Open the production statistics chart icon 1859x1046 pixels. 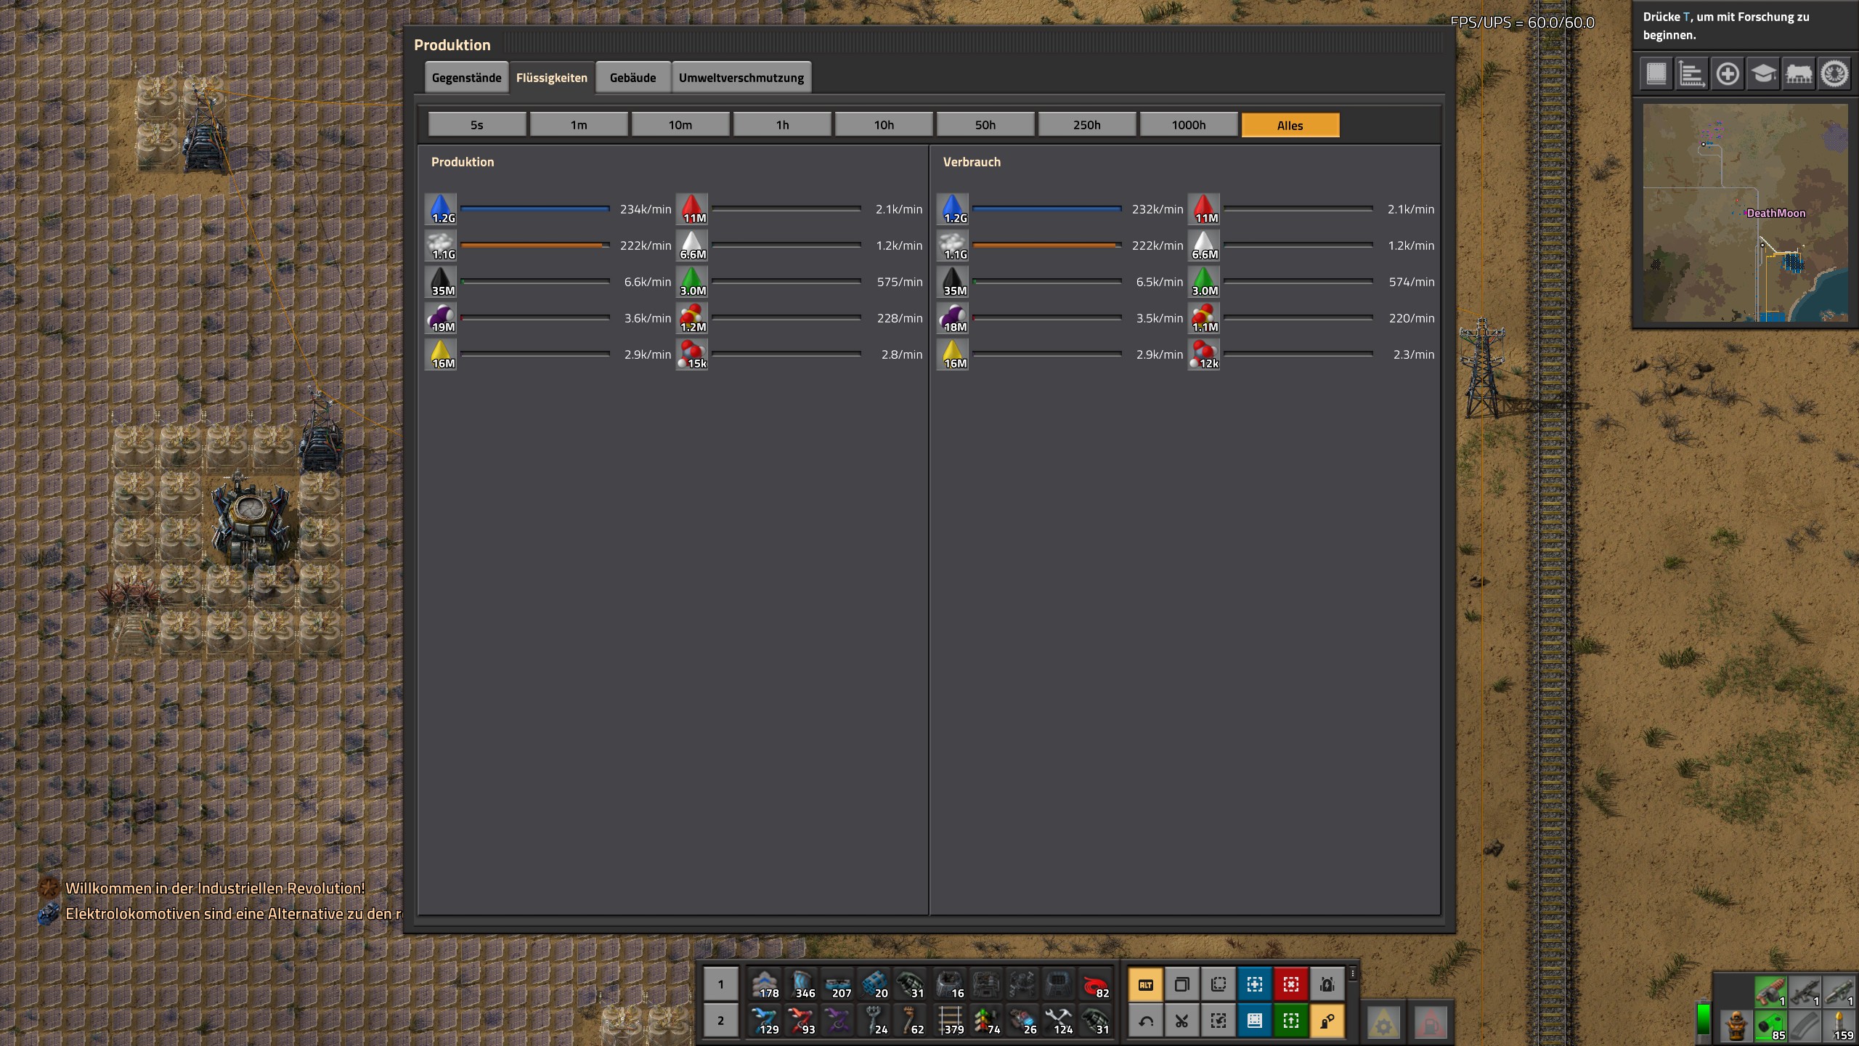tap(1692, 73)
